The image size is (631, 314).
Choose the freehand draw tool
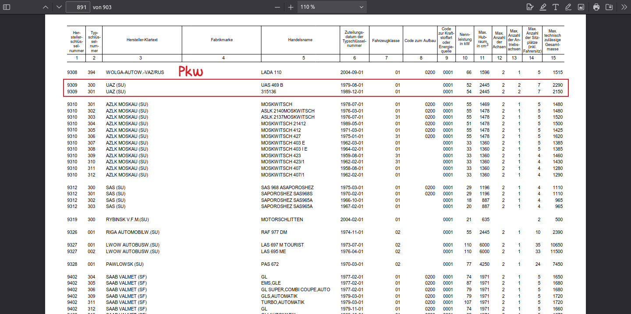568,7
